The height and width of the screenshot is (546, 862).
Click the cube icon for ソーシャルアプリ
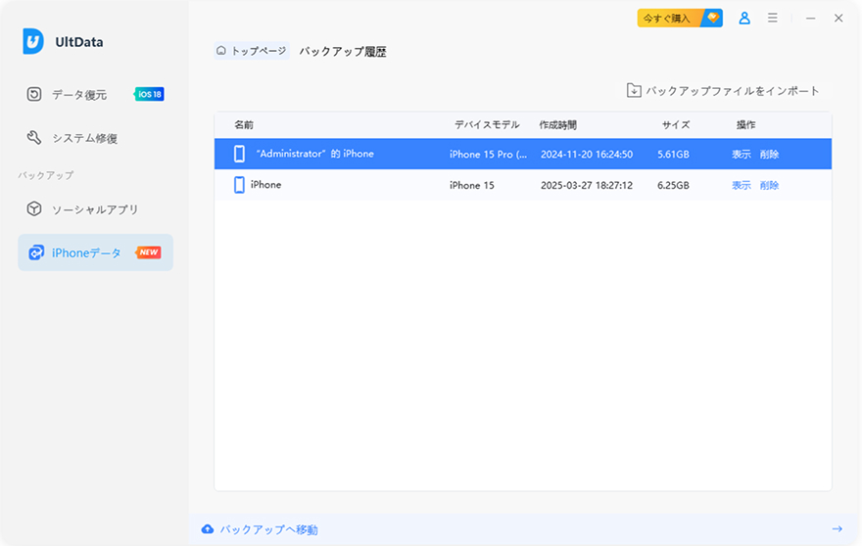point(34,208)
